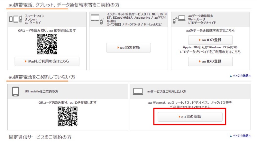Follow ページの先頭へ link beside 固定通信サービス heading
This screenshot has width=257, height=142.
(240, 136)
